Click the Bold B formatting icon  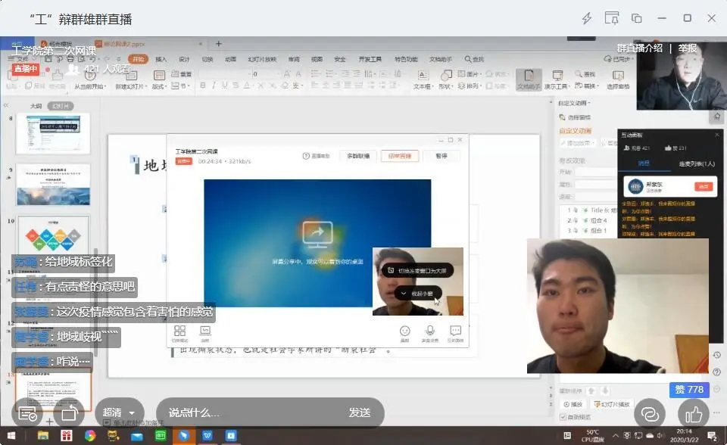203,86
